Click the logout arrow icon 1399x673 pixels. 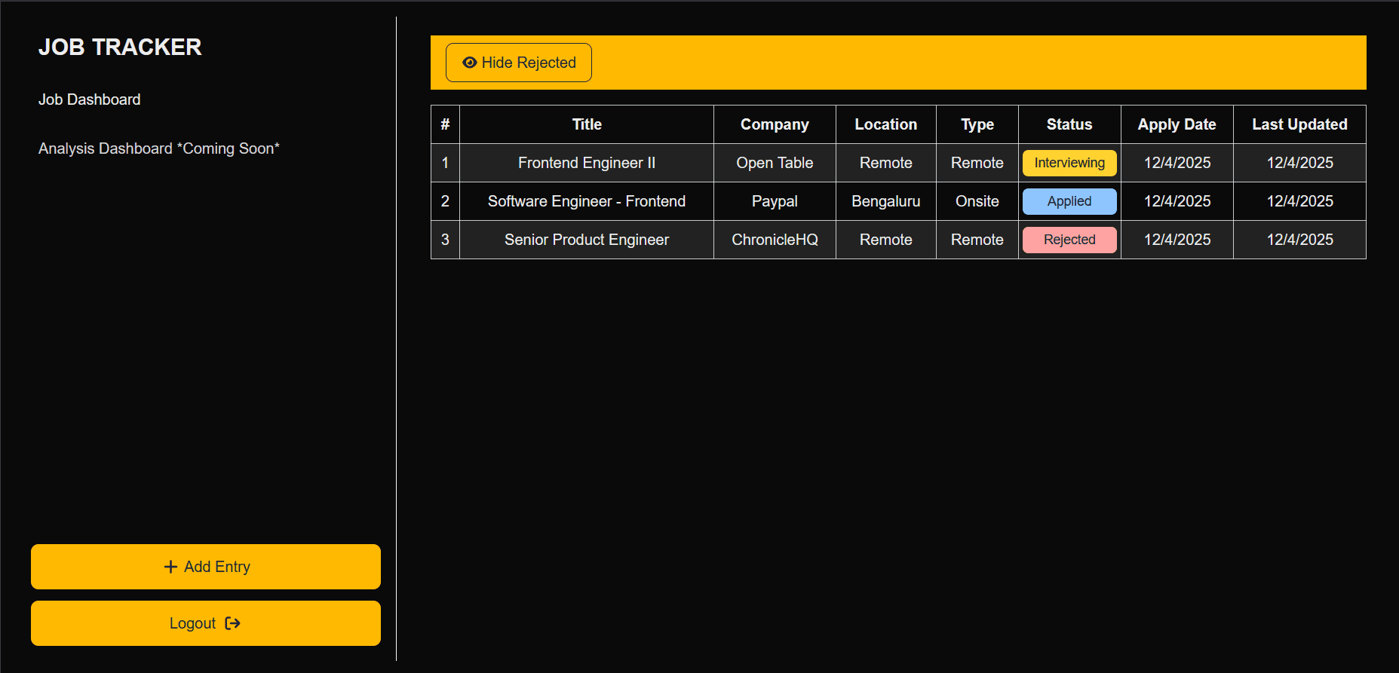tap(232, 623)
